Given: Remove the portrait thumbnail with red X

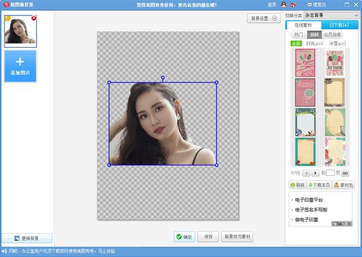Looking at the screenshot, I should click(x=34, y=18).
